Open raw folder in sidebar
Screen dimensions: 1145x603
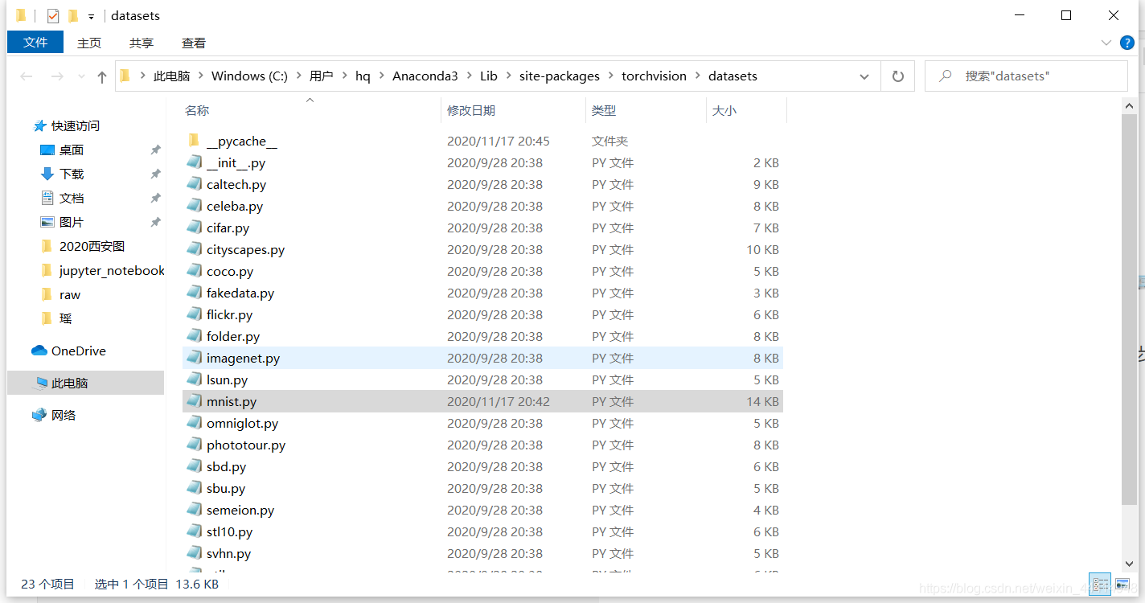[70, 294]
